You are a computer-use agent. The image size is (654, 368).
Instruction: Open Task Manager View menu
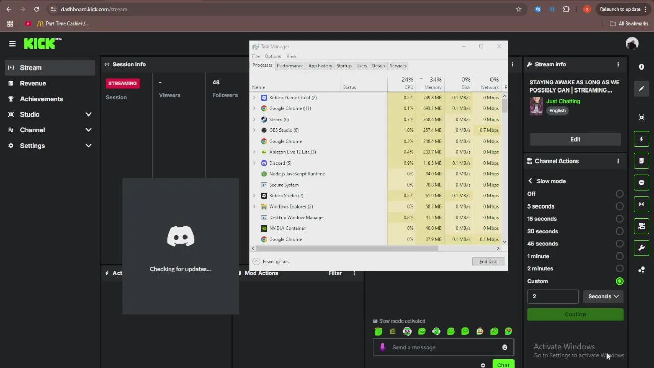tap(291, 56)
